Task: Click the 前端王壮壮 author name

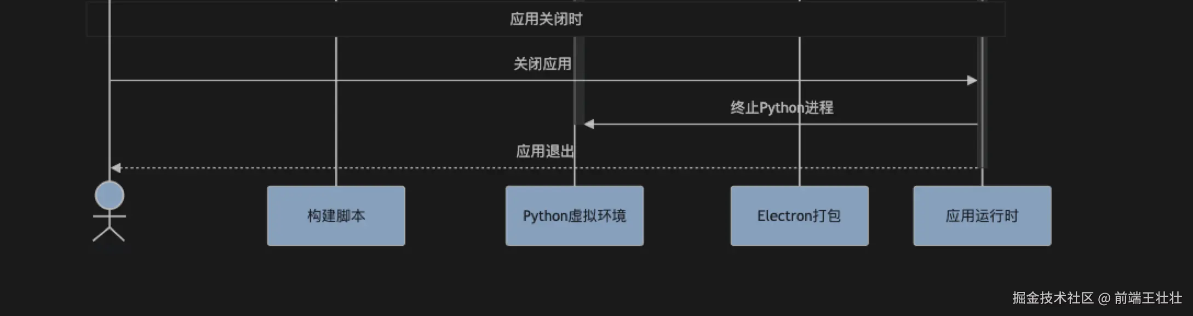Action: [1148, 298]
